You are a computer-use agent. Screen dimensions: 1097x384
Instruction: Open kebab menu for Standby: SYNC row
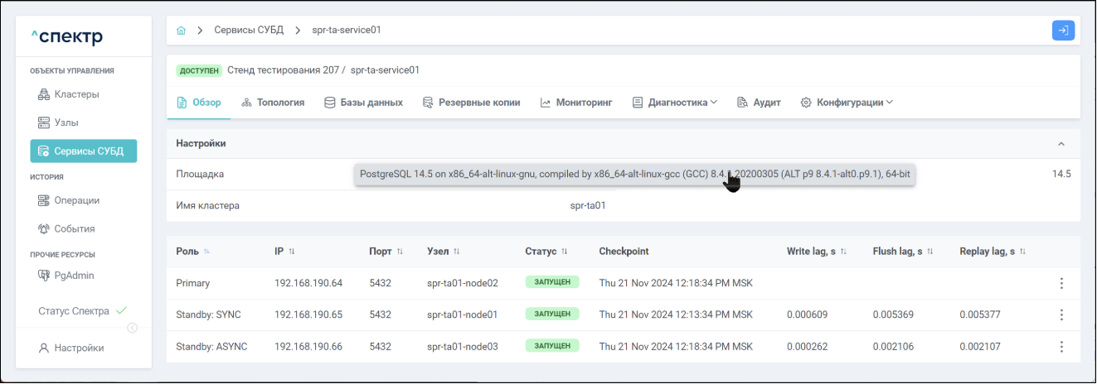tap(1061, 315)
